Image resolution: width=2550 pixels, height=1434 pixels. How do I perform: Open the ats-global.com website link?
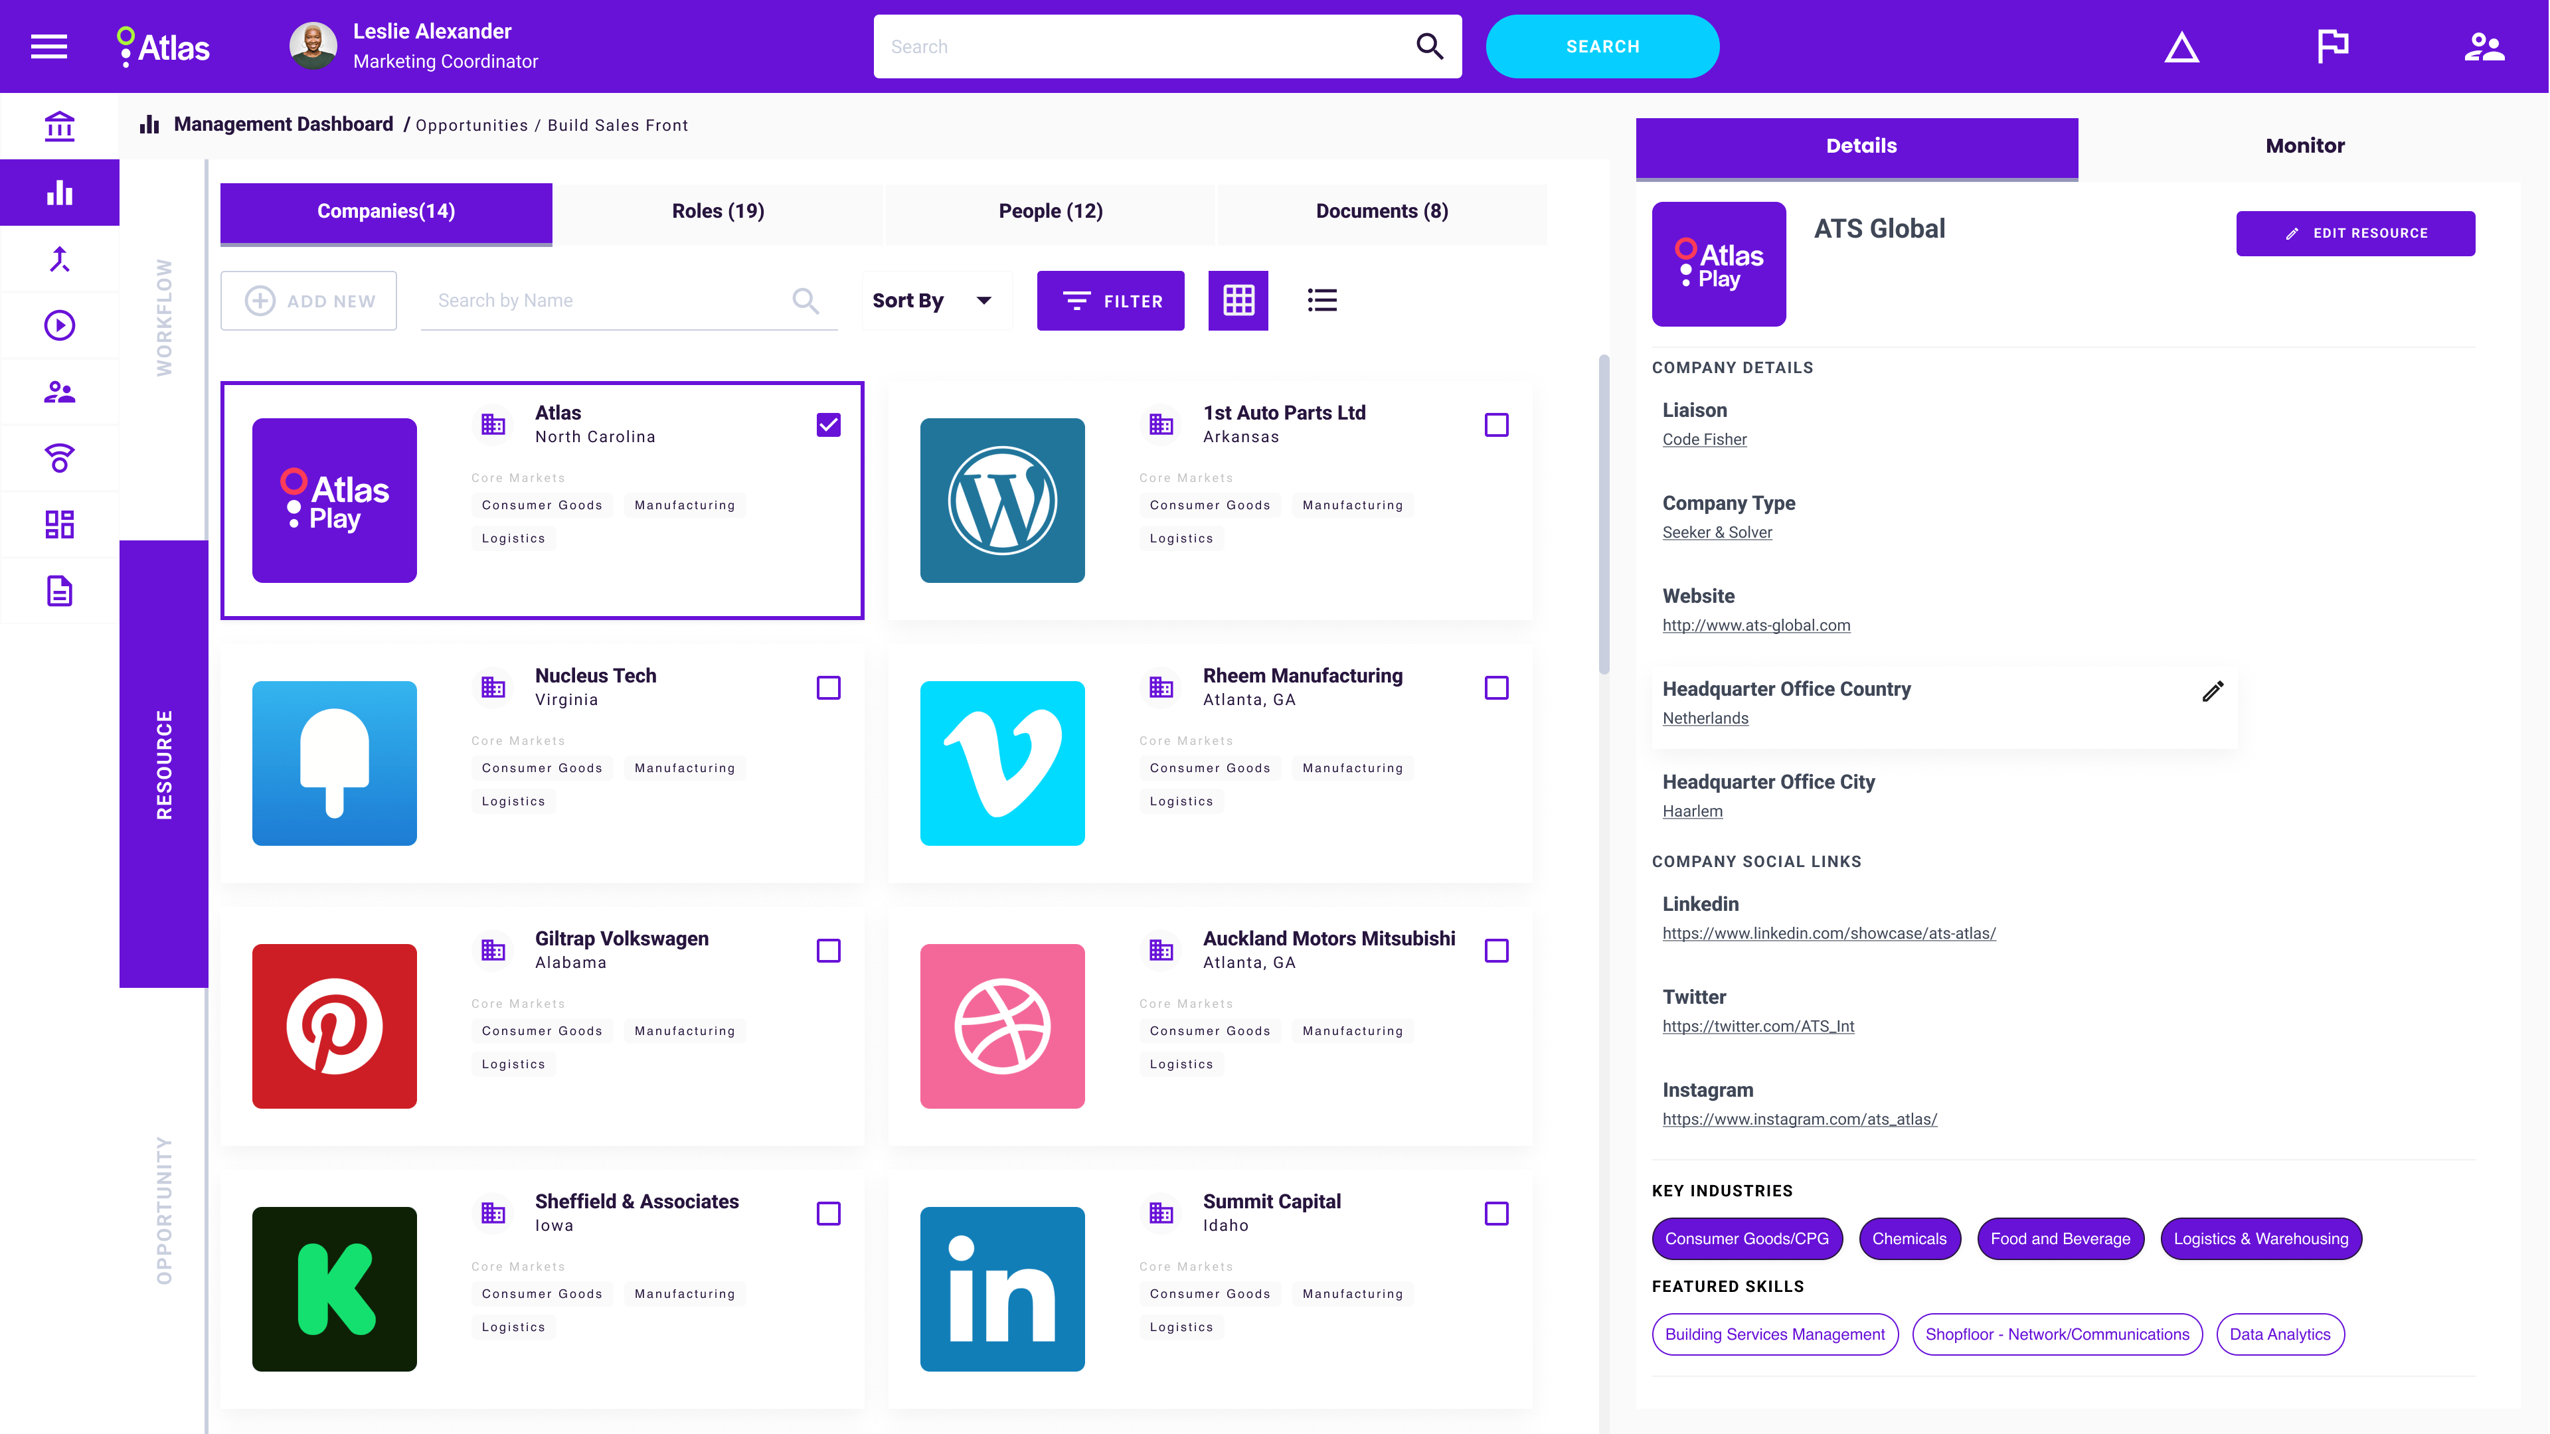coord(1755,625)
